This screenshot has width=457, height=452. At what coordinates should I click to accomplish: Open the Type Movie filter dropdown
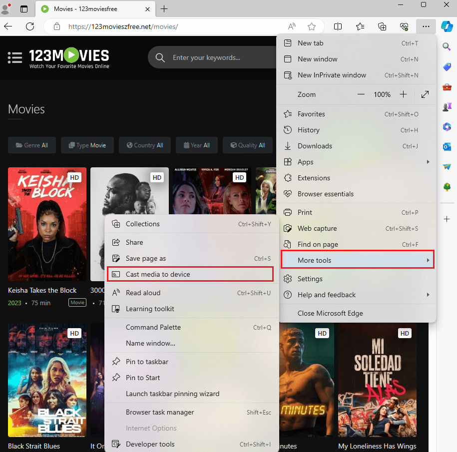click(x=87, y=145)
